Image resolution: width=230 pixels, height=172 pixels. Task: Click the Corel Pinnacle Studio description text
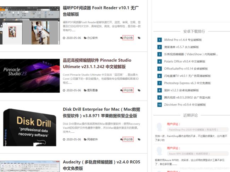100,79
